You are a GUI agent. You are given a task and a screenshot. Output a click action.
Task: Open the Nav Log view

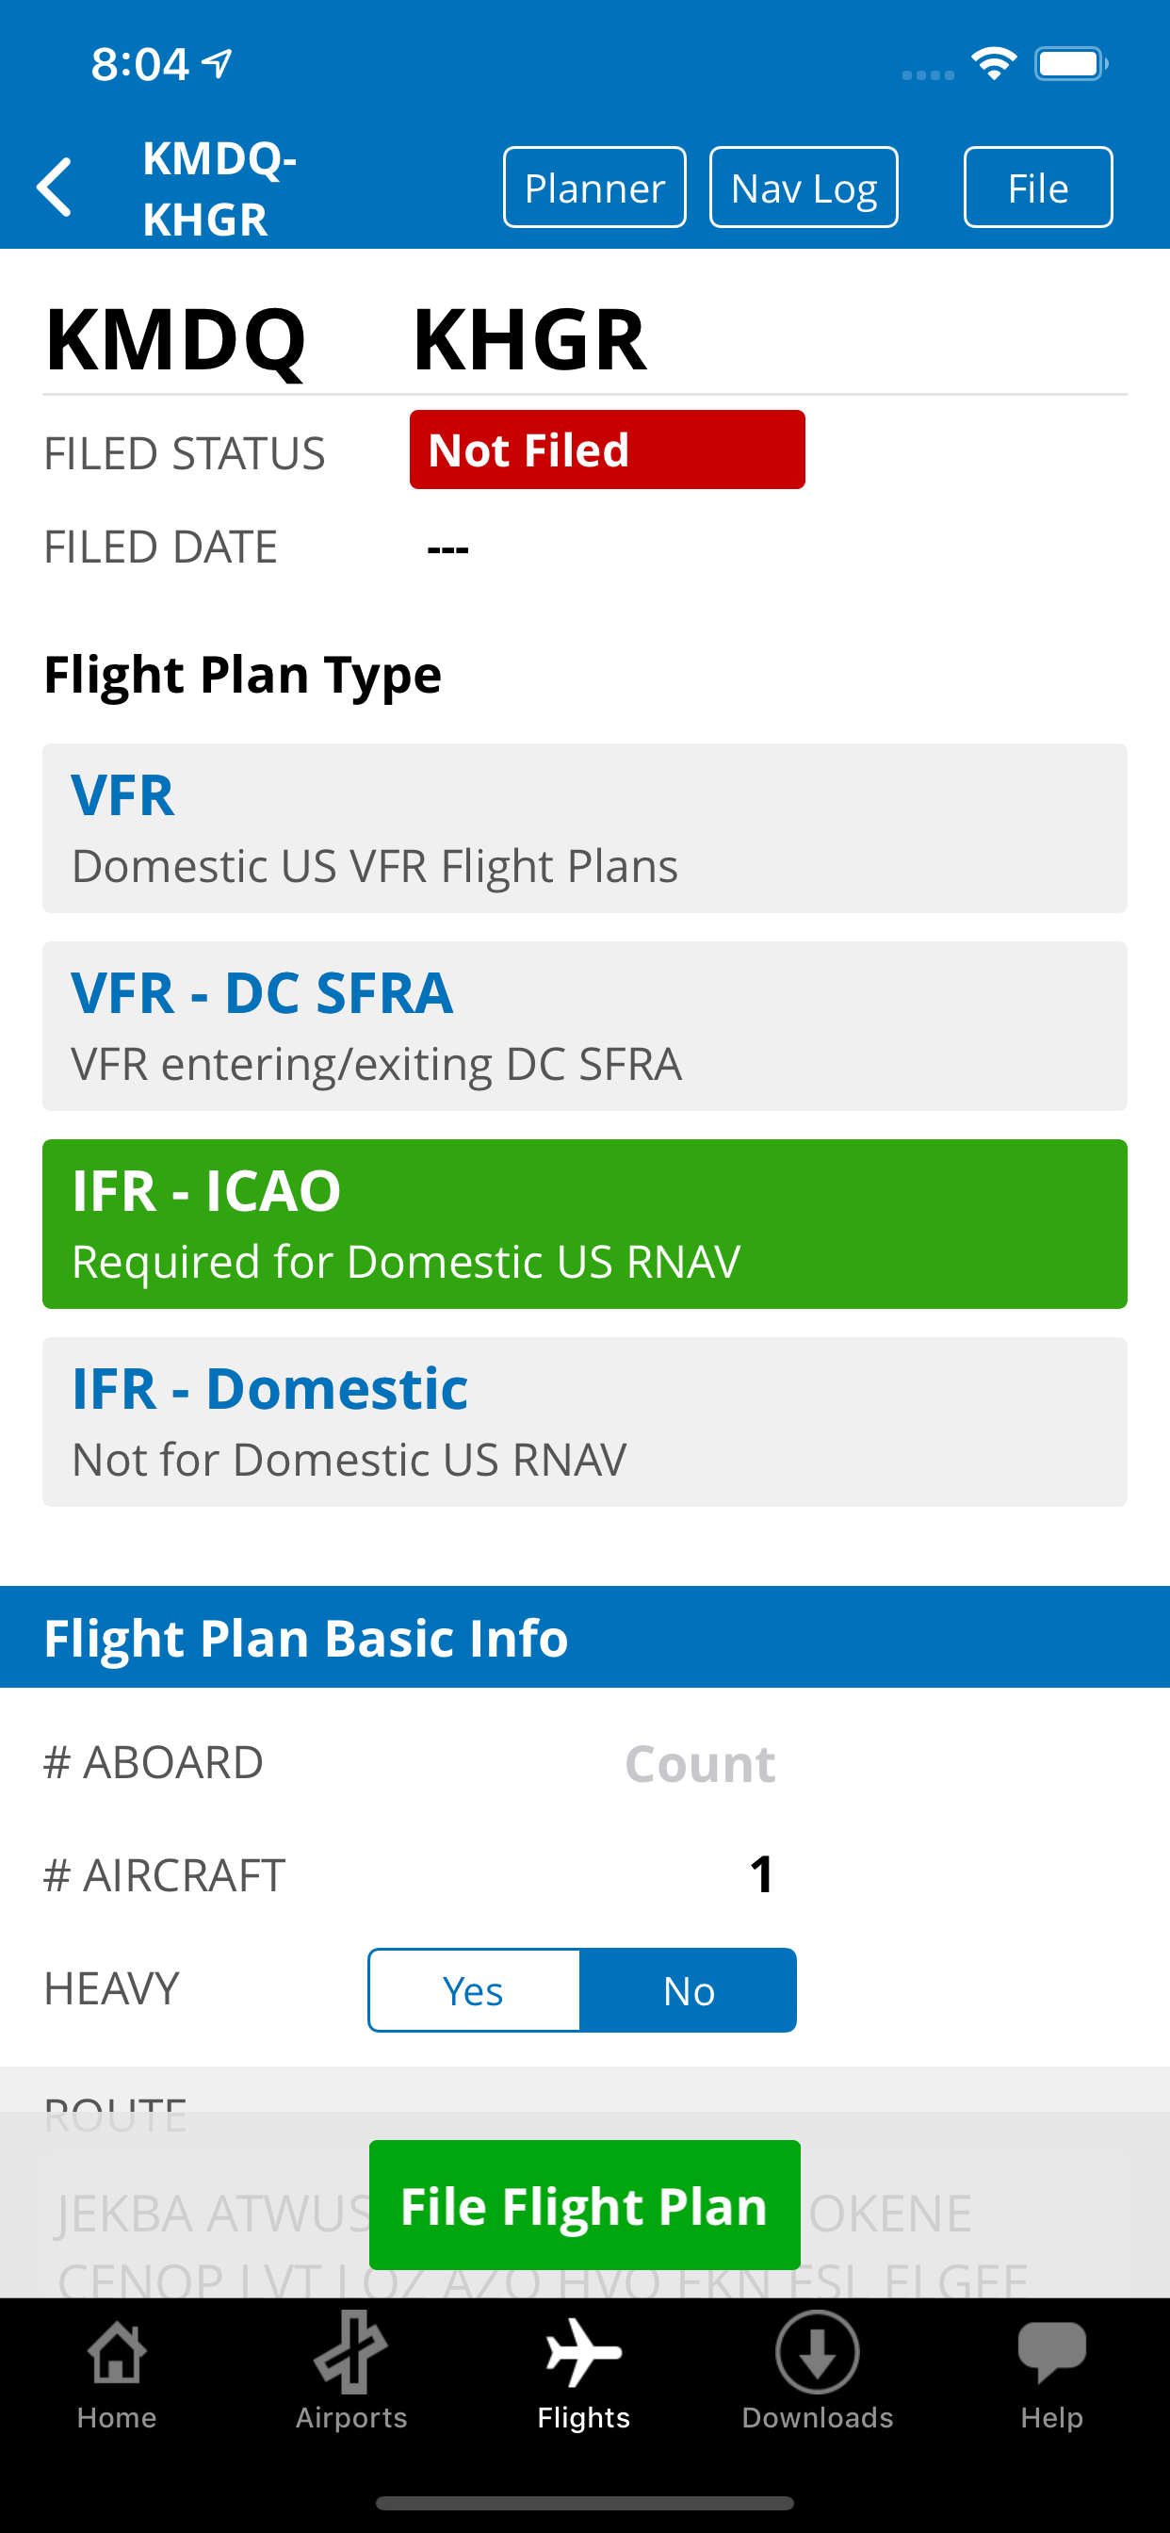tap(804, 187)
